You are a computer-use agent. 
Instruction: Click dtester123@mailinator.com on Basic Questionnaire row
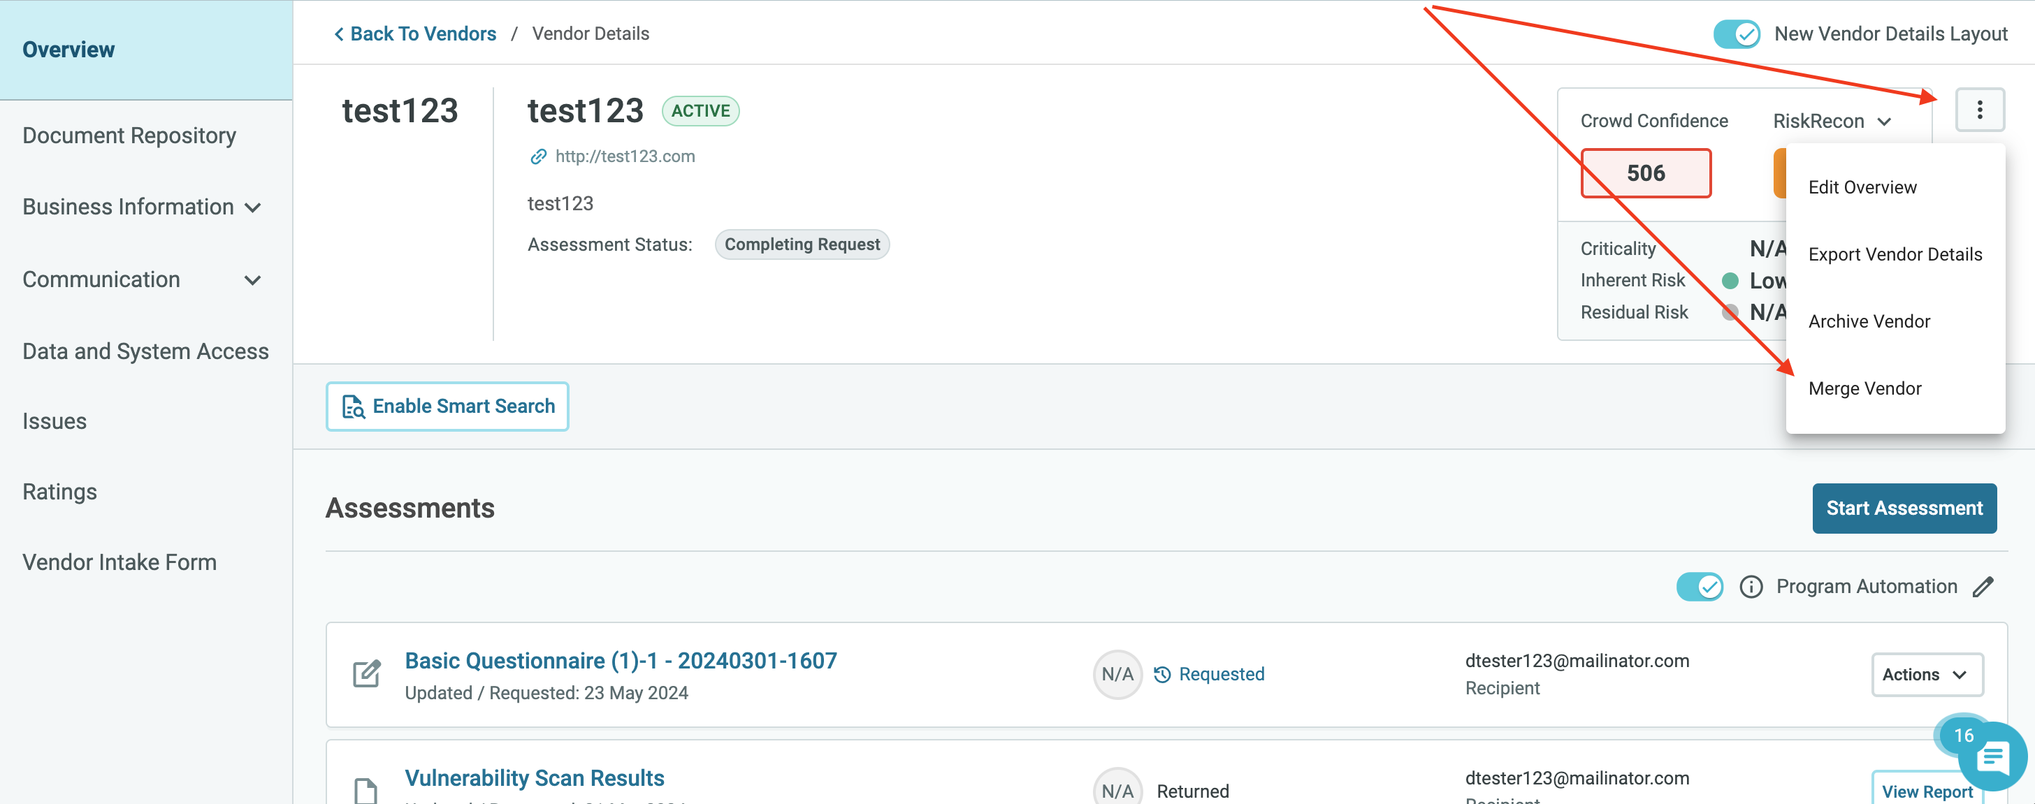point(1577,661)
